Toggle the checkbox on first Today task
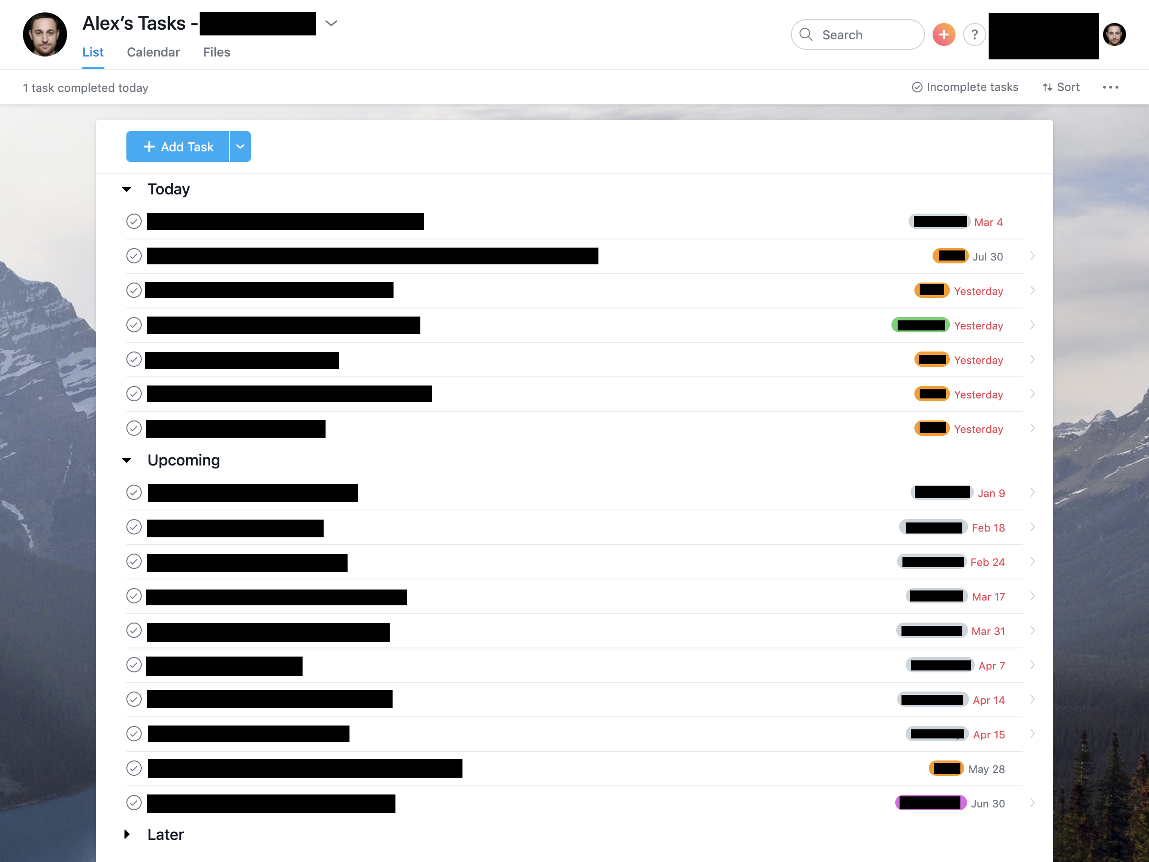 pyautogui.click(x=133, y=221)
